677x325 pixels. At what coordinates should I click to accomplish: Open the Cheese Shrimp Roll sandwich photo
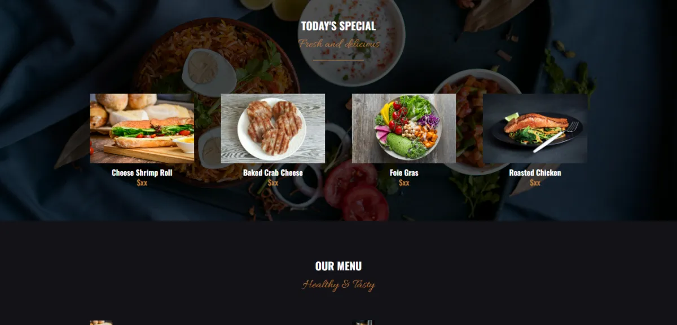pyautogui.click(x=142, y=128)
